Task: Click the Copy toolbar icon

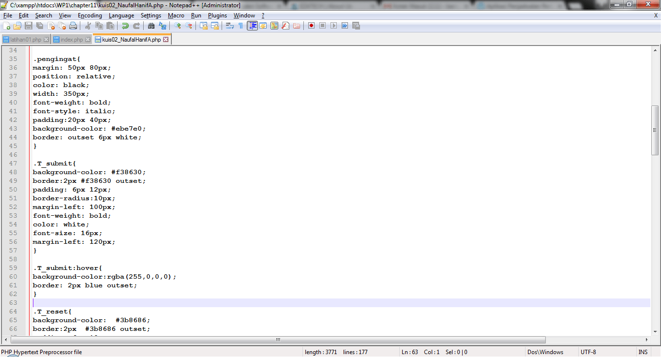Action: (99, 26)
